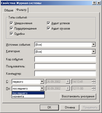Close the Свойства dialog with X
Image resolution: width=102 pixels, height=113 pixels.
(x=99, y=3)
